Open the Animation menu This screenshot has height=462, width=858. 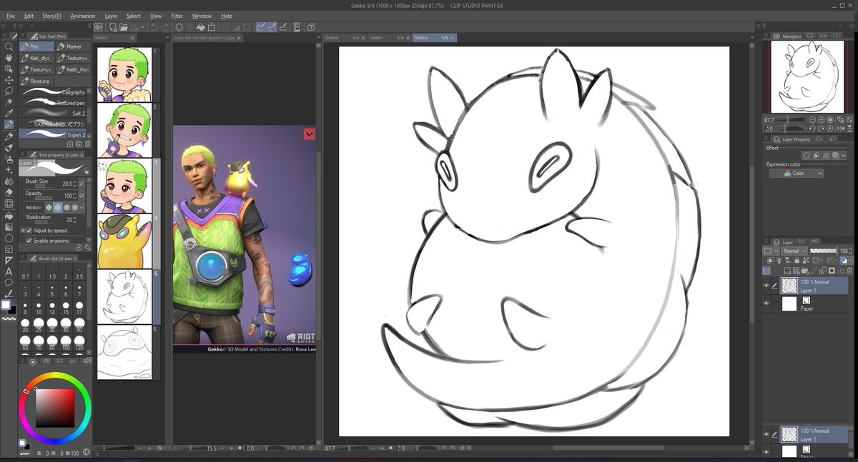[x=83, y=16]
